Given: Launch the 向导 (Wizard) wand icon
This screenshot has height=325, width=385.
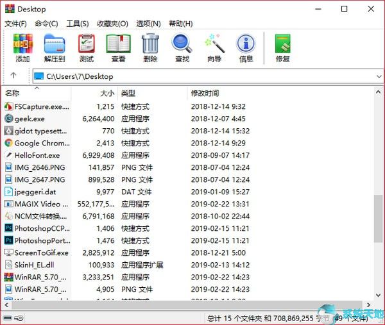Looking at the screenshot, I should 214,44.
